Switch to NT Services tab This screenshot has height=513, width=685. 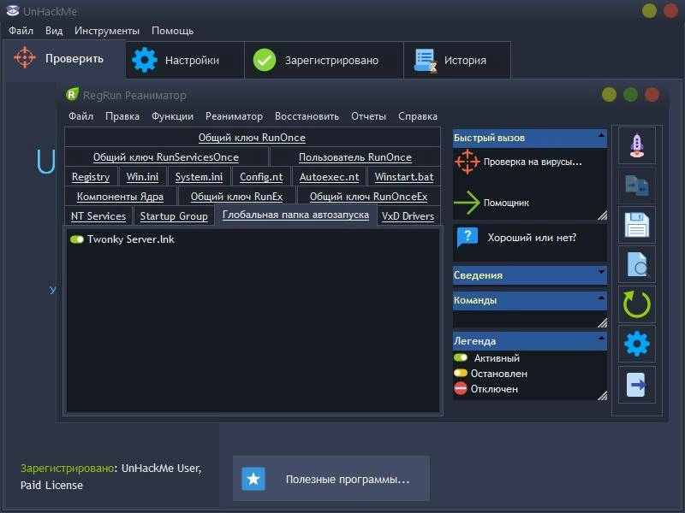pos(98,216)
